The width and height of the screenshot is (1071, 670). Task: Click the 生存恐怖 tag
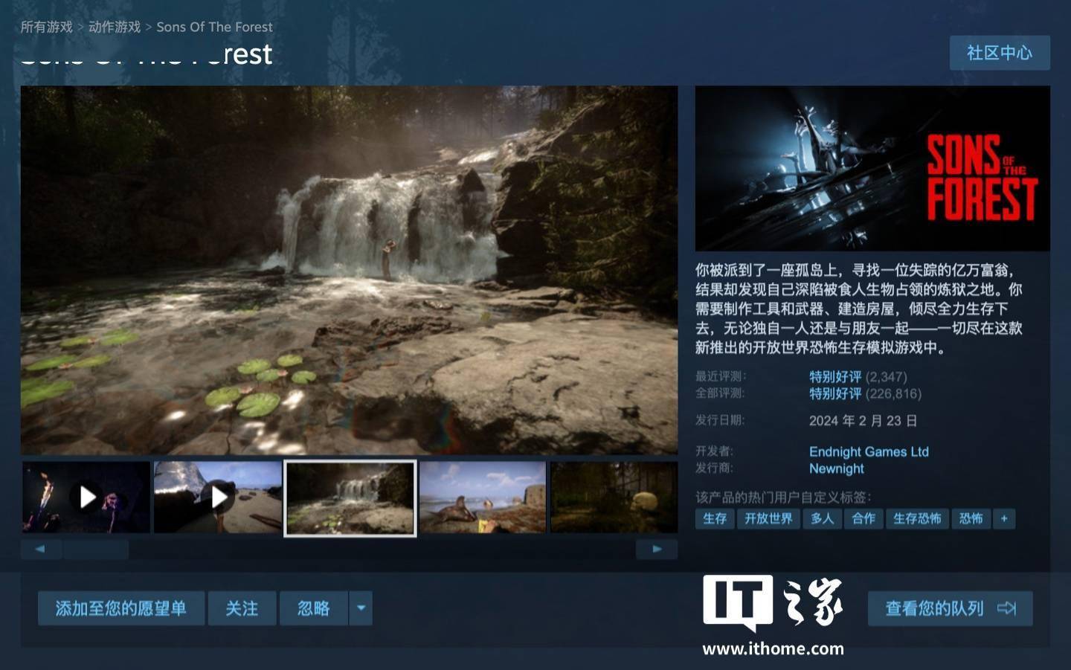(x=917, y=518)
